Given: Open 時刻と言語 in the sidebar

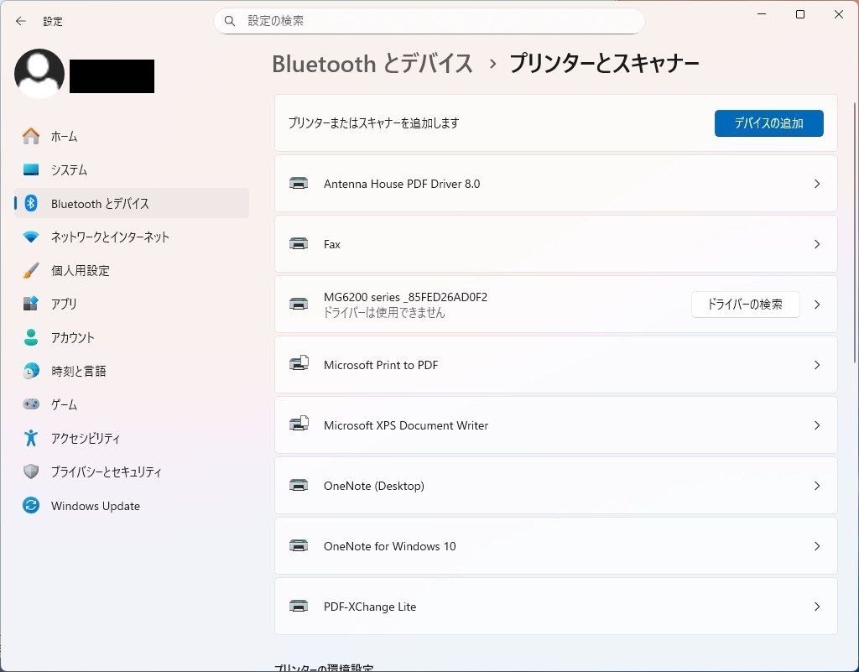Looking at the screenshot, I should coord(132,371).
